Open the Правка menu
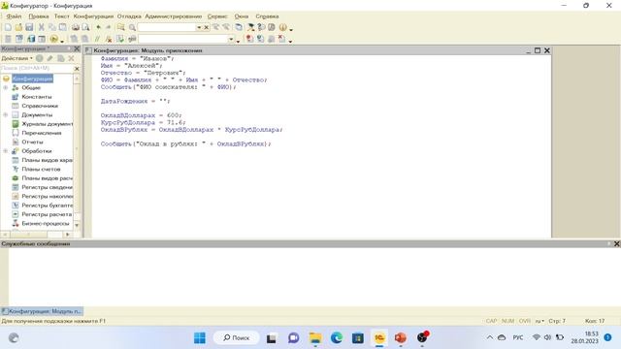The width and height of the screenshot is (621, 349). tap(39, 16)
